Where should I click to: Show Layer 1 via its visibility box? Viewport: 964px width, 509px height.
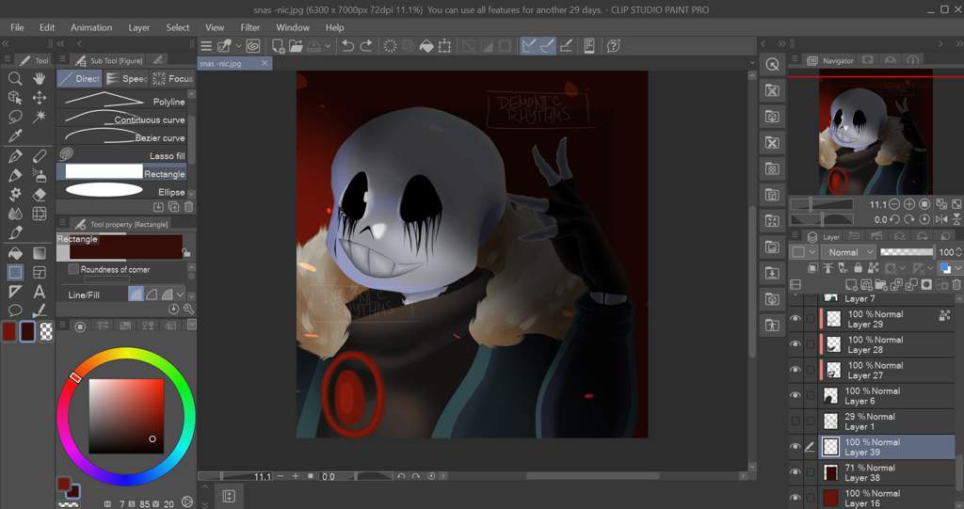(795, 422)
